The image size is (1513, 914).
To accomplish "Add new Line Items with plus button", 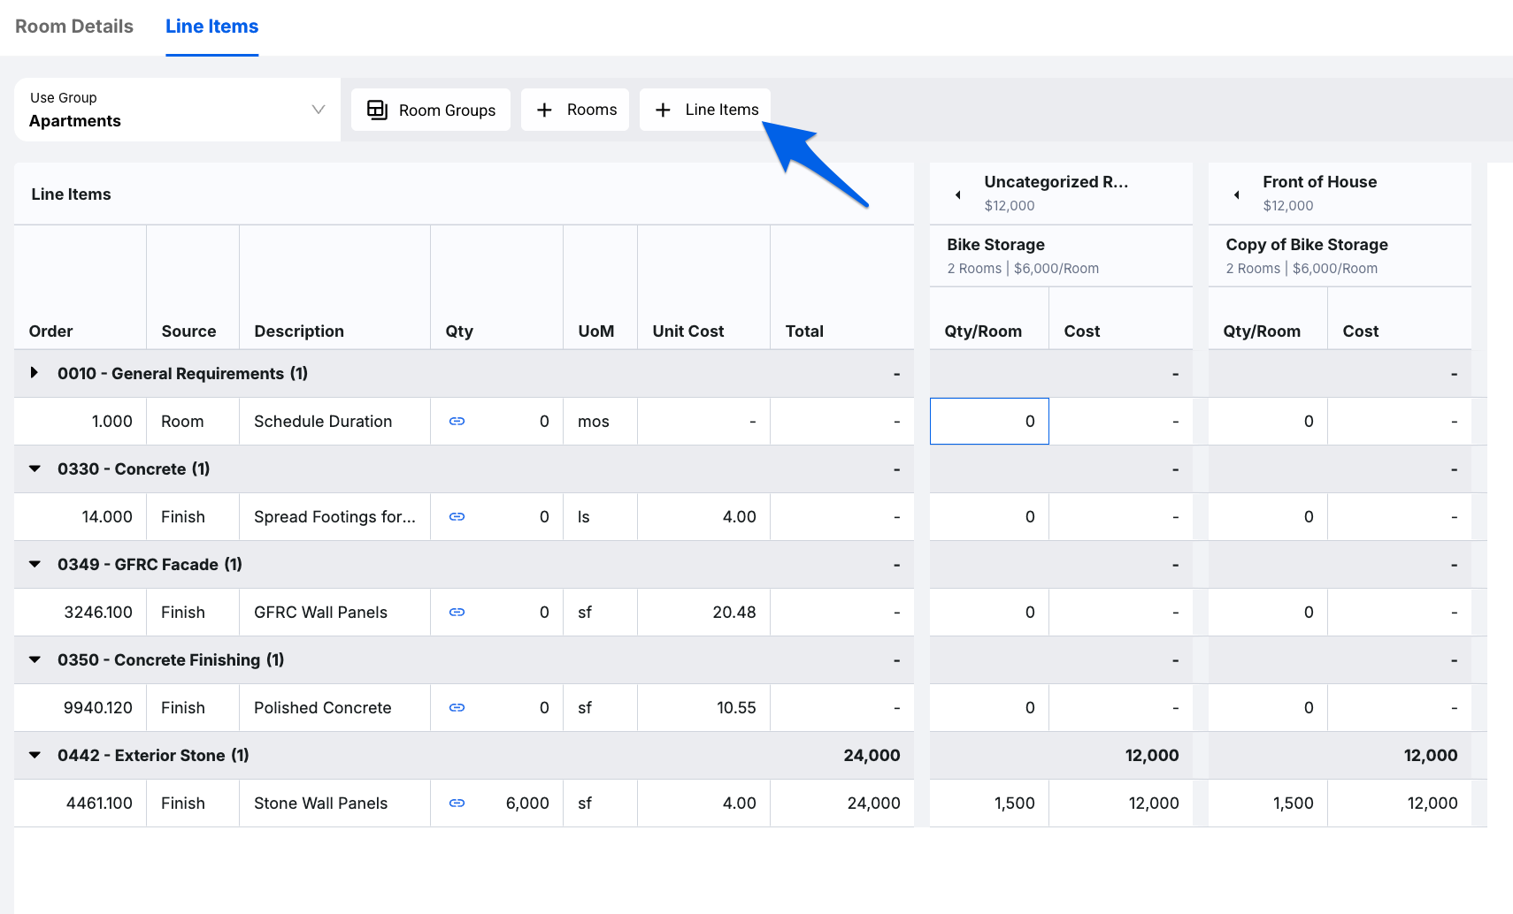I will [x=705, y=110].
